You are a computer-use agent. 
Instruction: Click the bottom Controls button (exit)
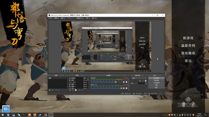[x=156, y=88]
